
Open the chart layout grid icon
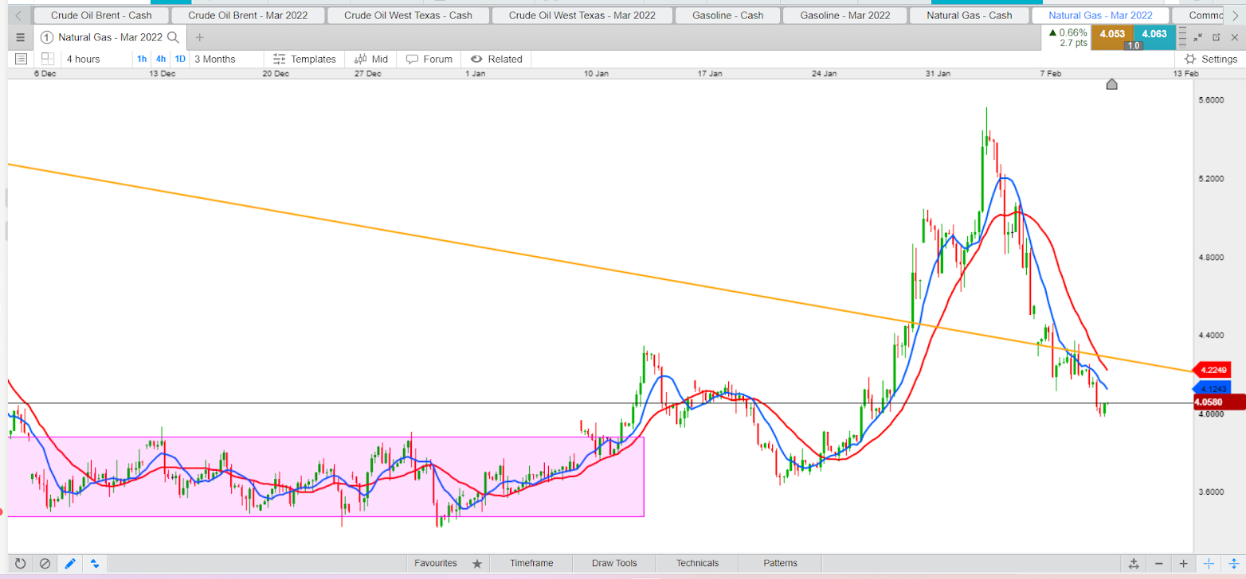47,59
